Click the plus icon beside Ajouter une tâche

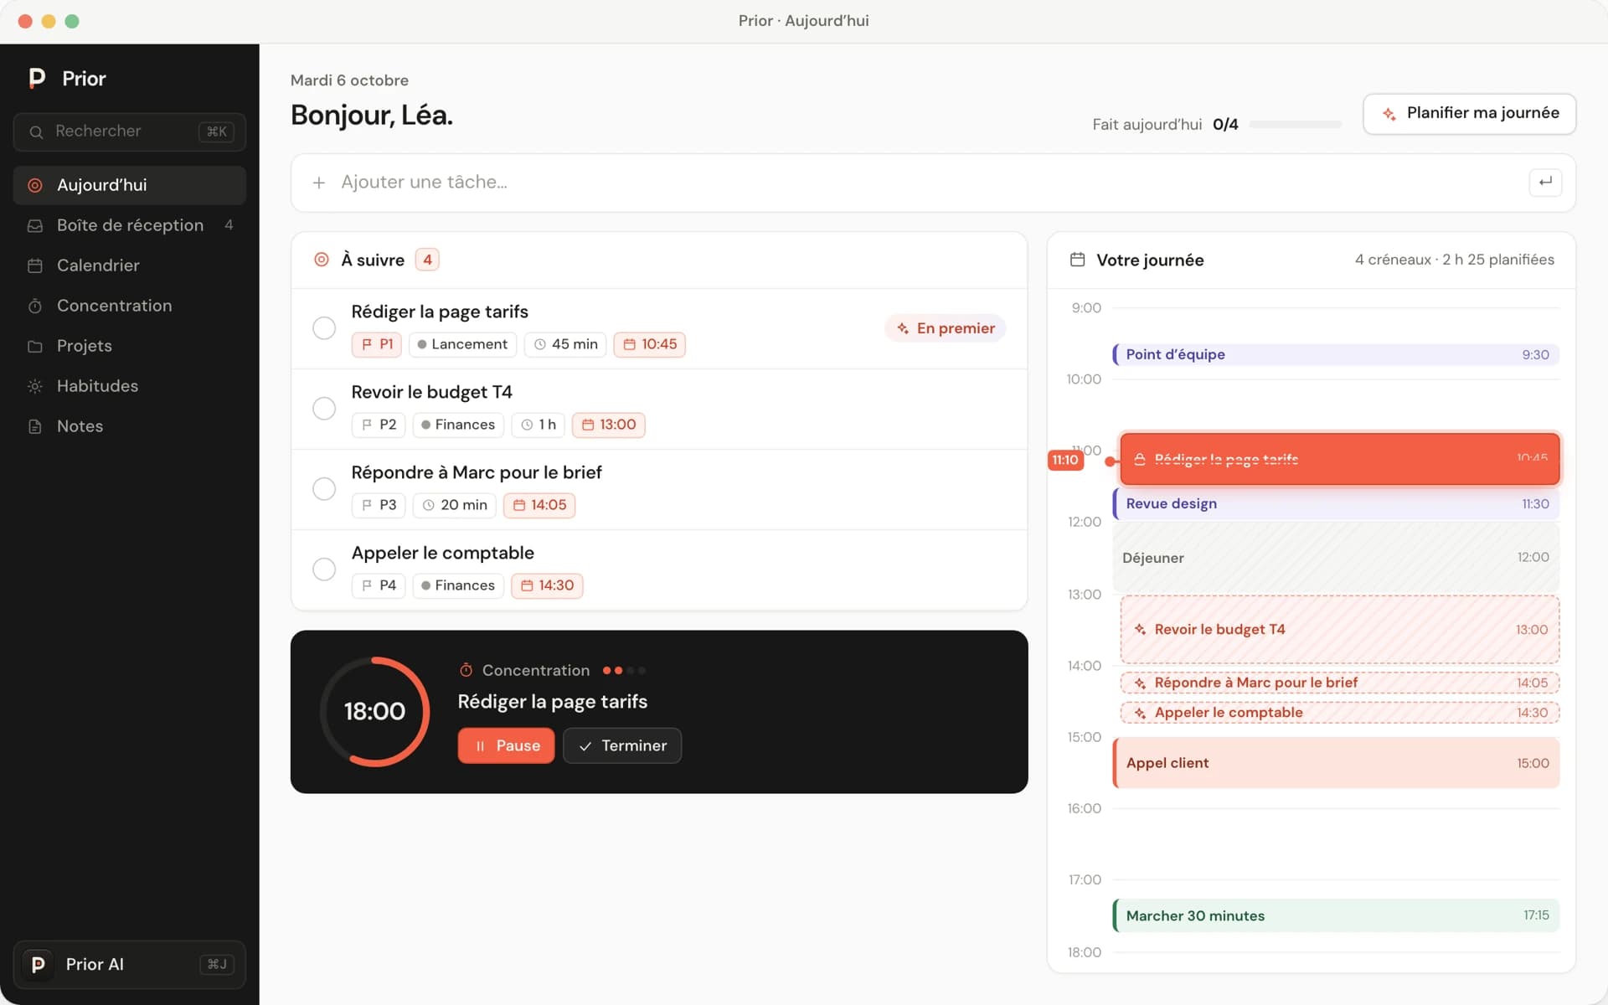click(x=318, y=183)
